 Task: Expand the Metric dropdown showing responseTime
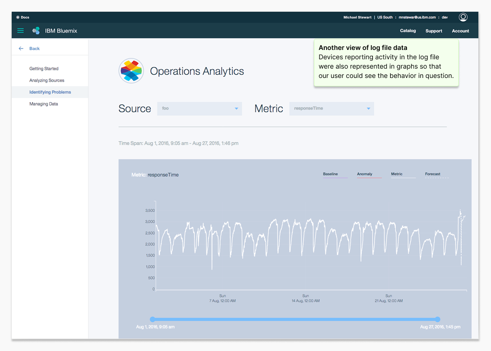click(x=331, y=108)
